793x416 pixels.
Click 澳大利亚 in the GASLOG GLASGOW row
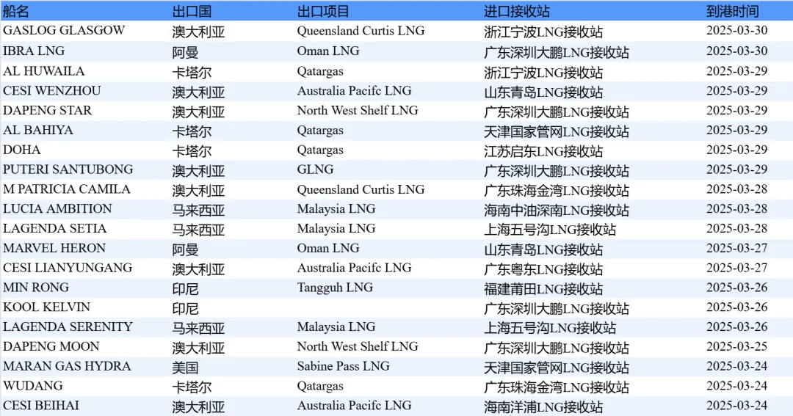[198, 32]
